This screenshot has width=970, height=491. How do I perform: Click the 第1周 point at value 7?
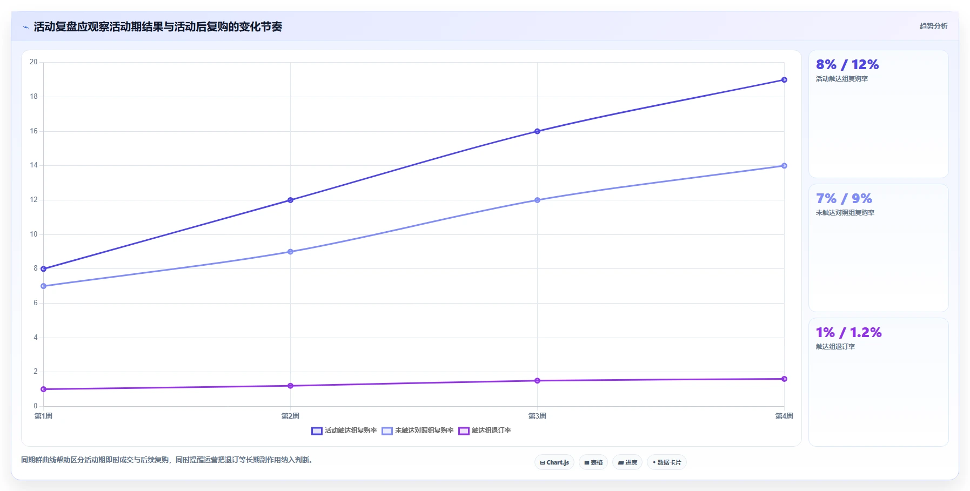coord(44,286)
